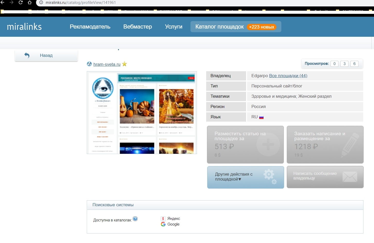This screenshot has height=243, width=374.
Task: Click the Язык row label
Action: coord(216,117)
